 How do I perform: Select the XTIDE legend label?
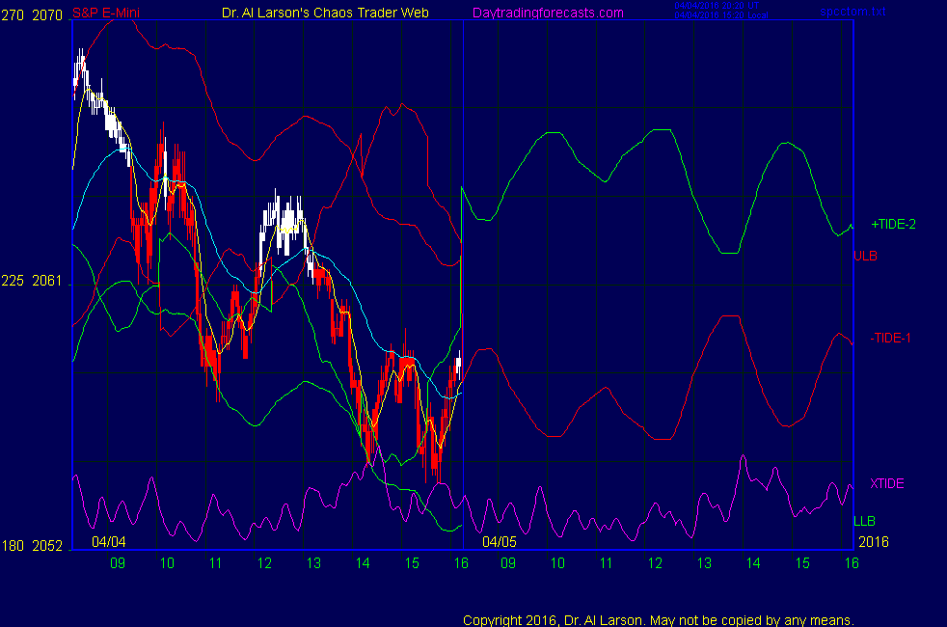pos(886,483)
